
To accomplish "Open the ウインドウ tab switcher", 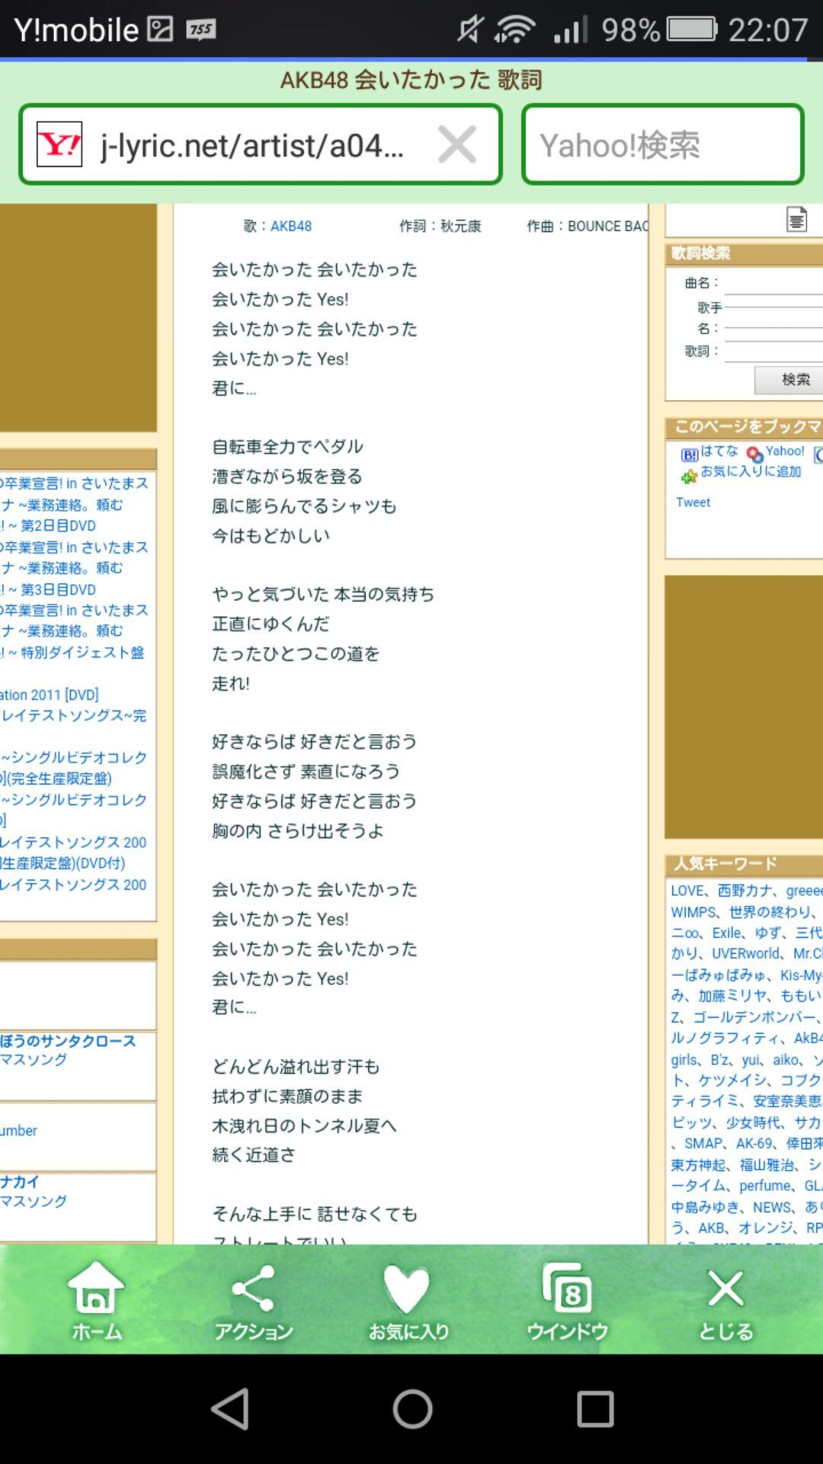I will click(568, 1300).
